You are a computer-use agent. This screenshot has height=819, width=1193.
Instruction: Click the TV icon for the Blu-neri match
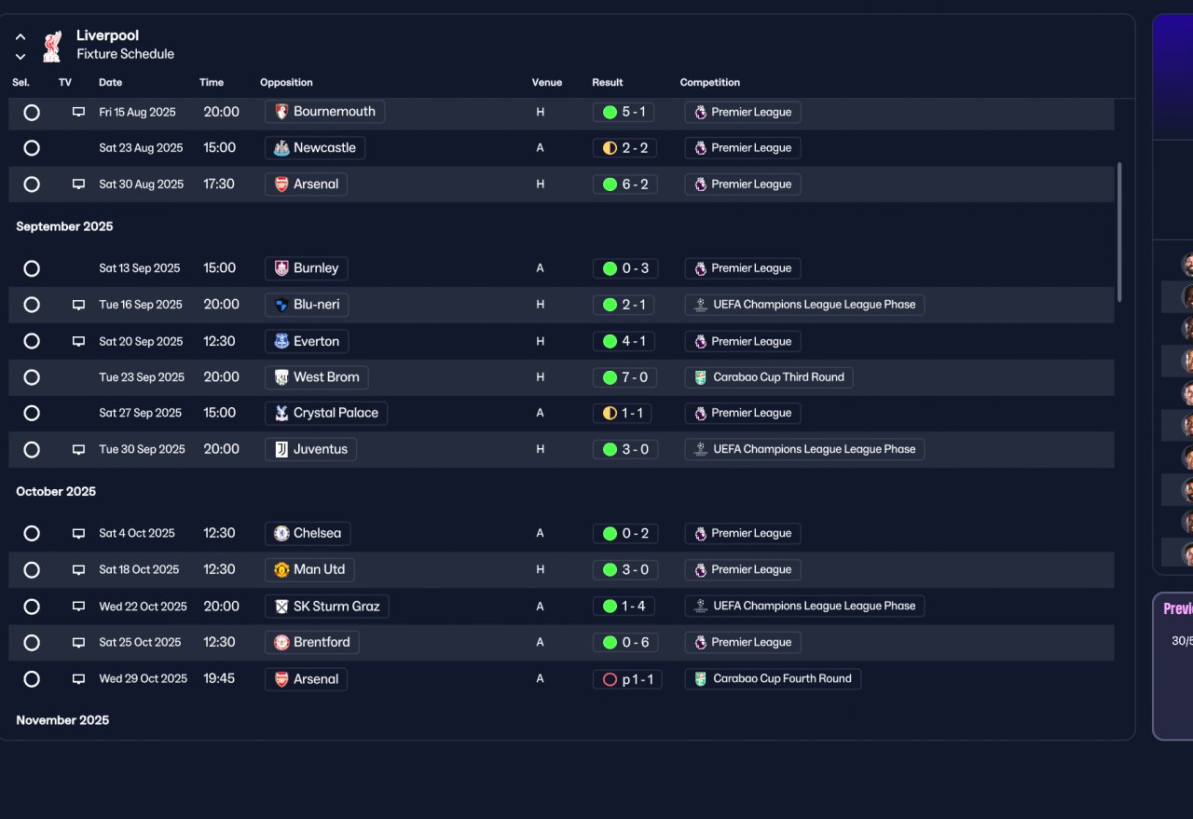point(78,305)
